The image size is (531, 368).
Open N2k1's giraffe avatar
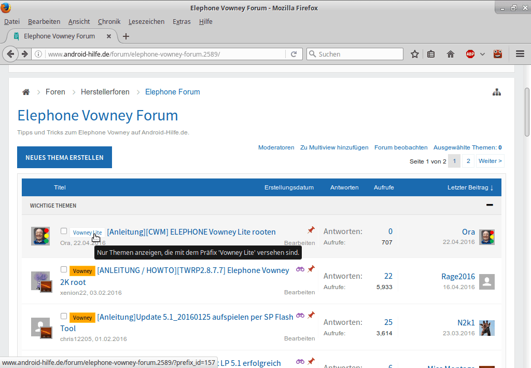click(486, 328)
